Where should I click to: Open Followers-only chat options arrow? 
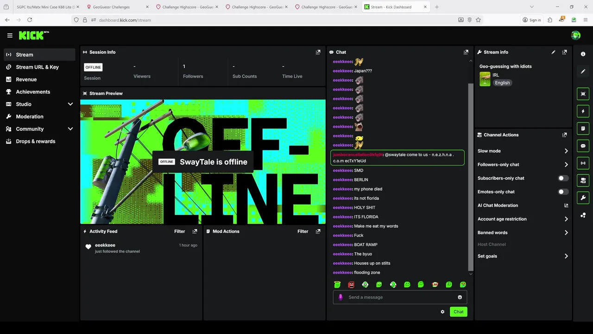566,165
